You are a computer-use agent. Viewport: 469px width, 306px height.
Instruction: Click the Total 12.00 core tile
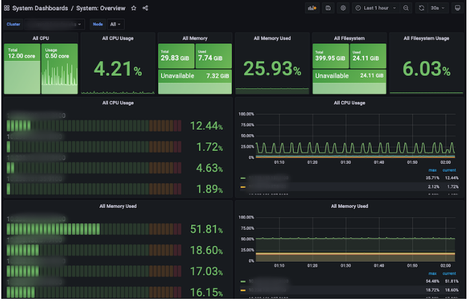click(22, 69)
